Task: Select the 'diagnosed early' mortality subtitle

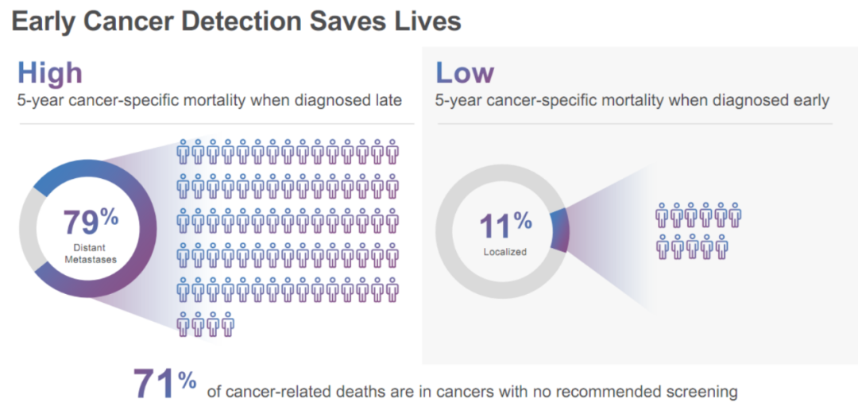Action: click(632, 101)
